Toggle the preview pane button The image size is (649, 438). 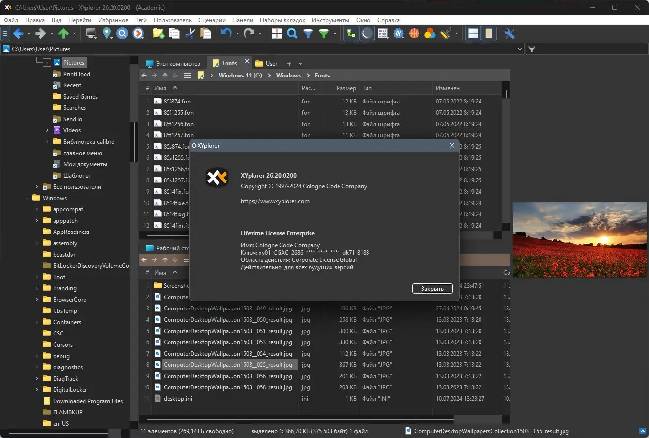(488, 33)
